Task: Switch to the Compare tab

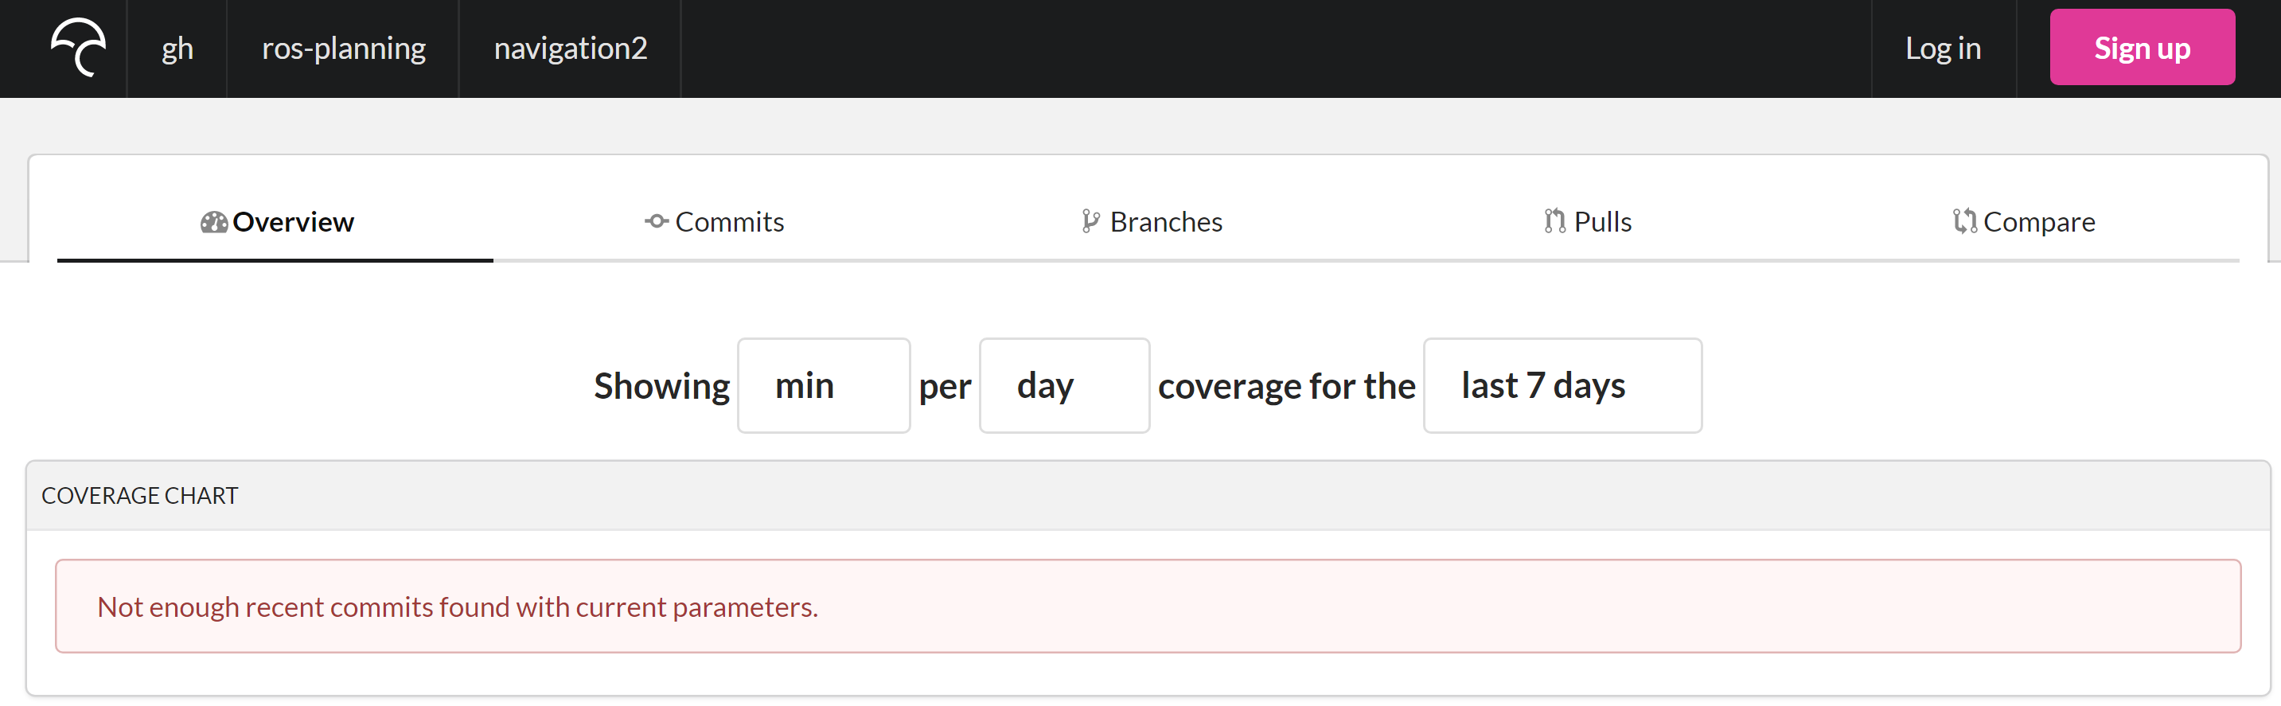Action: (2038, 222)
